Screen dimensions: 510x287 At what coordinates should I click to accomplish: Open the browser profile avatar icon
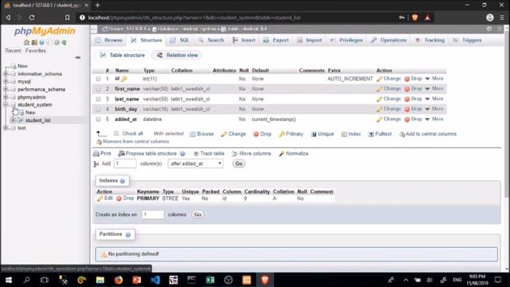pos(490,18)
